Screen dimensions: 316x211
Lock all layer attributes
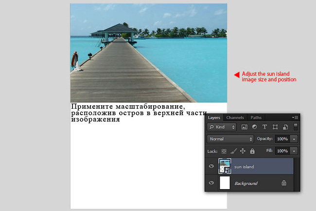coord(252,151)
